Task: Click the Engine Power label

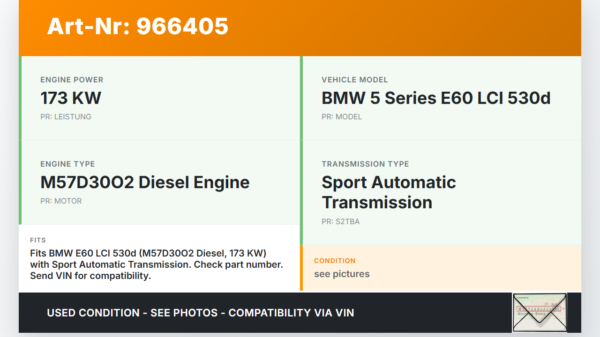Action: (72, 80)
